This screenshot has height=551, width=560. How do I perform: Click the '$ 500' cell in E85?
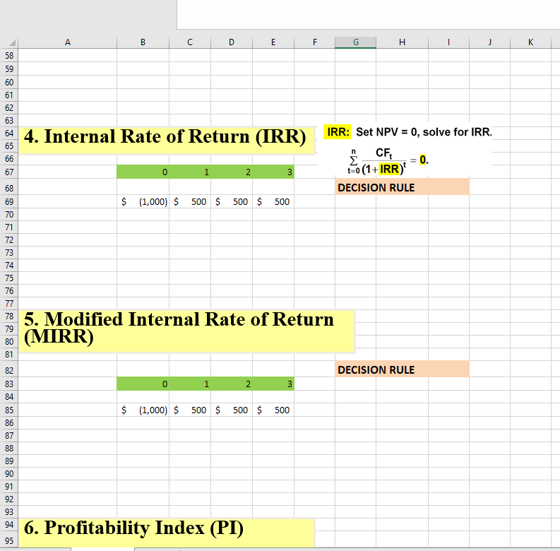(273, 410)
